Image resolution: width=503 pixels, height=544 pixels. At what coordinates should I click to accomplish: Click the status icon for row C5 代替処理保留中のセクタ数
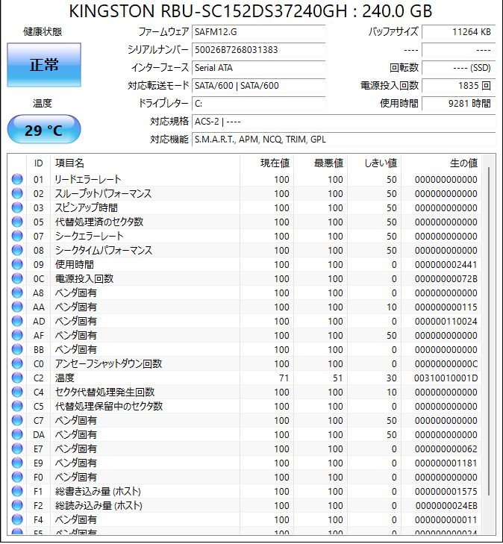coord(17,406)
